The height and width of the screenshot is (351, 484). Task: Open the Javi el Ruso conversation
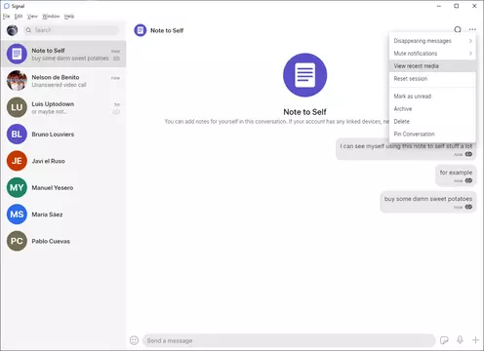click(x=63, y=161)
